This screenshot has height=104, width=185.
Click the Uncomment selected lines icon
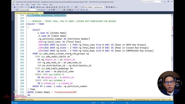pos(78,10)
